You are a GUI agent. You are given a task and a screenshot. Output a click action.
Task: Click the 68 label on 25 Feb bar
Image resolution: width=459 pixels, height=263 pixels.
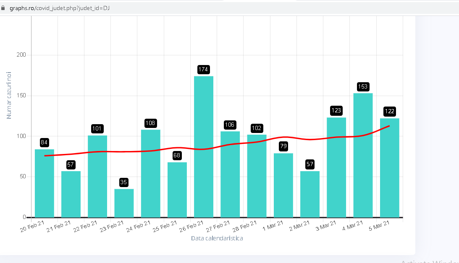[177, 156]
